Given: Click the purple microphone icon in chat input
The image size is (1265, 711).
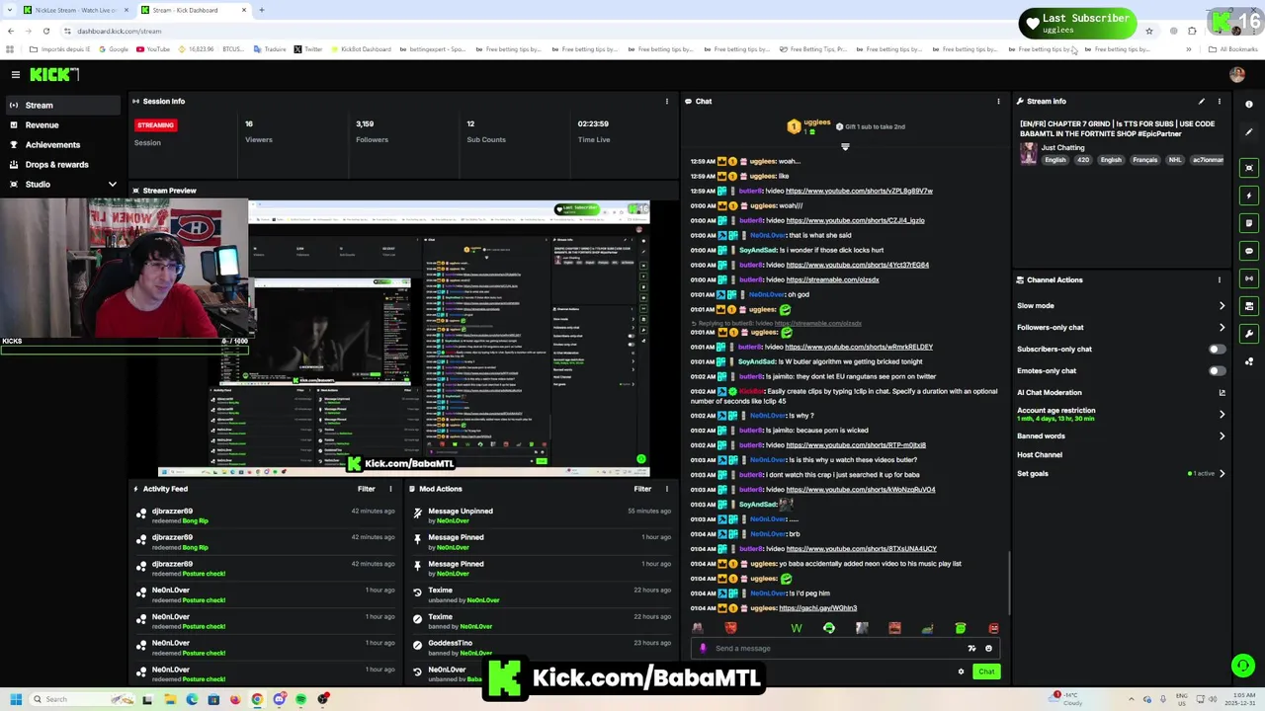Looking at the screenshot, I should pos(703,648).
